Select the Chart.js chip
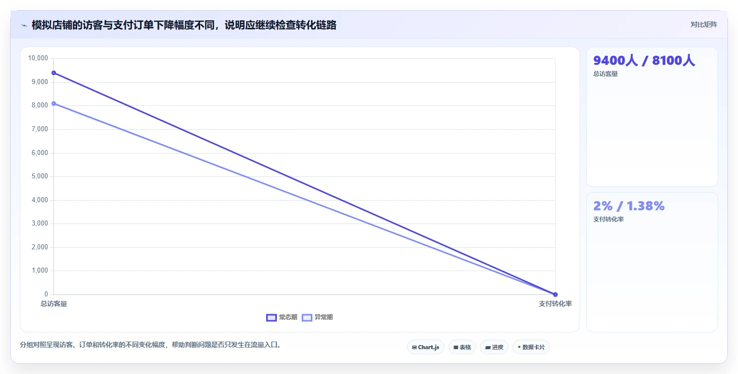The image size is (738, 374). [x=426, y=347]
